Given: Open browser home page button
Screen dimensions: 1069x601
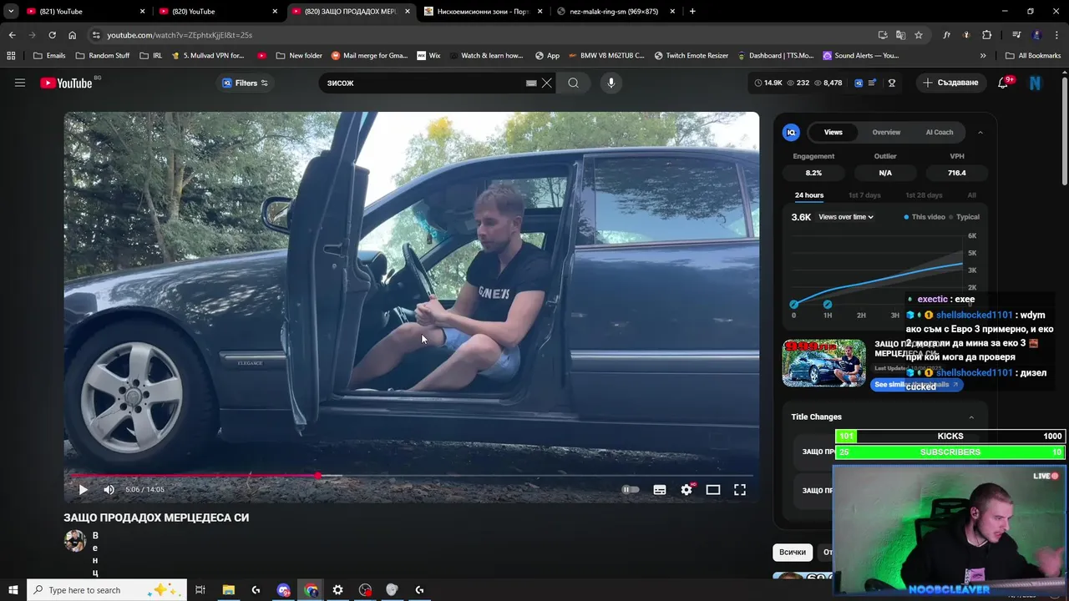Looking at the screenshot, I should pyautogui.click(x=72, y=35).
